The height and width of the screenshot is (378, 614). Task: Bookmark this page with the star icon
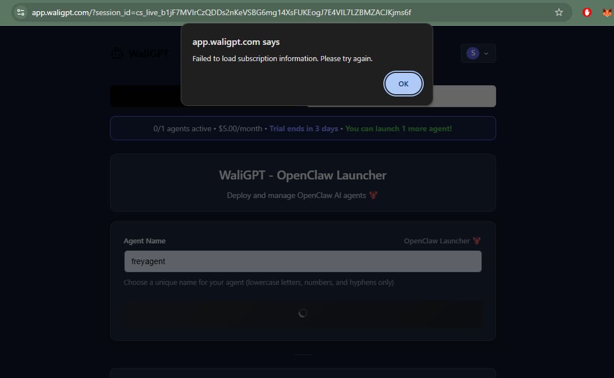point(558,12)
